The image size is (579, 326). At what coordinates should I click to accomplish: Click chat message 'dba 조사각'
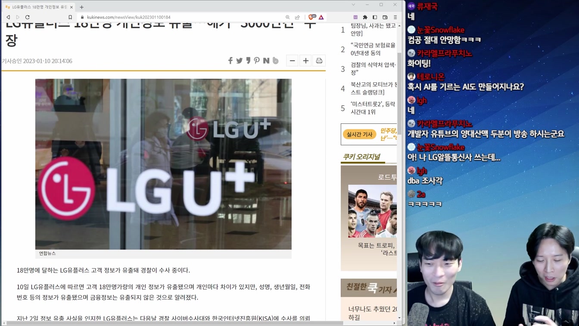pos(425,181)
